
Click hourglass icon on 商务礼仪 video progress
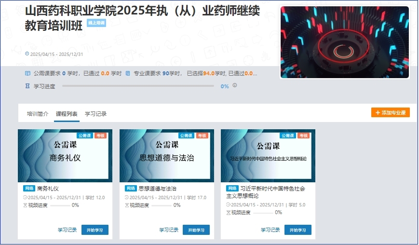coord(26,205)
